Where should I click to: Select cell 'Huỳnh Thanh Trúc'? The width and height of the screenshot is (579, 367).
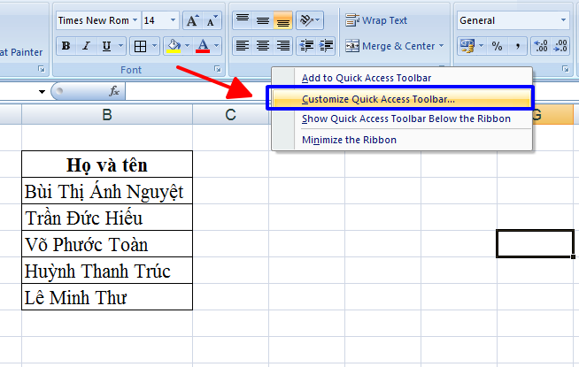(107, 271)
